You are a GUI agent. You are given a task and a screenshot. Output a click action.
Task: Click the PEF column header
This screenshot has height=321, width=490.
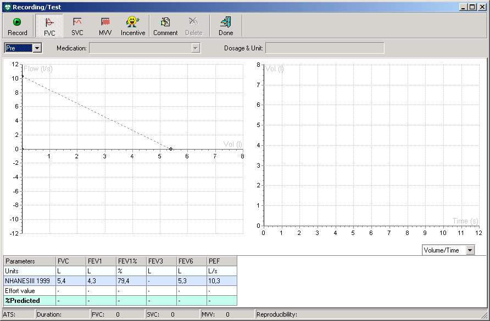[x=222, y=261]
